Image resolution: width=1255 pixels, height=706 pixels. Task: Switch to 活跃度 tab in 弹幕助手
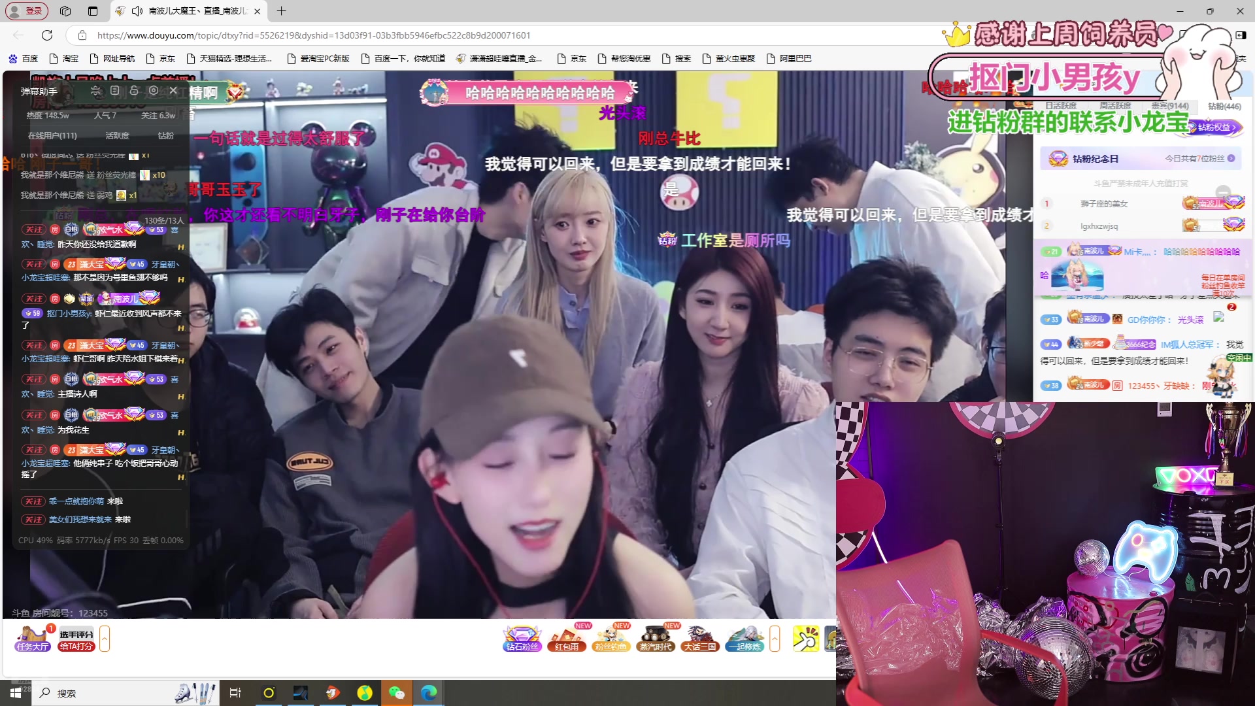(x=117, y=136)
